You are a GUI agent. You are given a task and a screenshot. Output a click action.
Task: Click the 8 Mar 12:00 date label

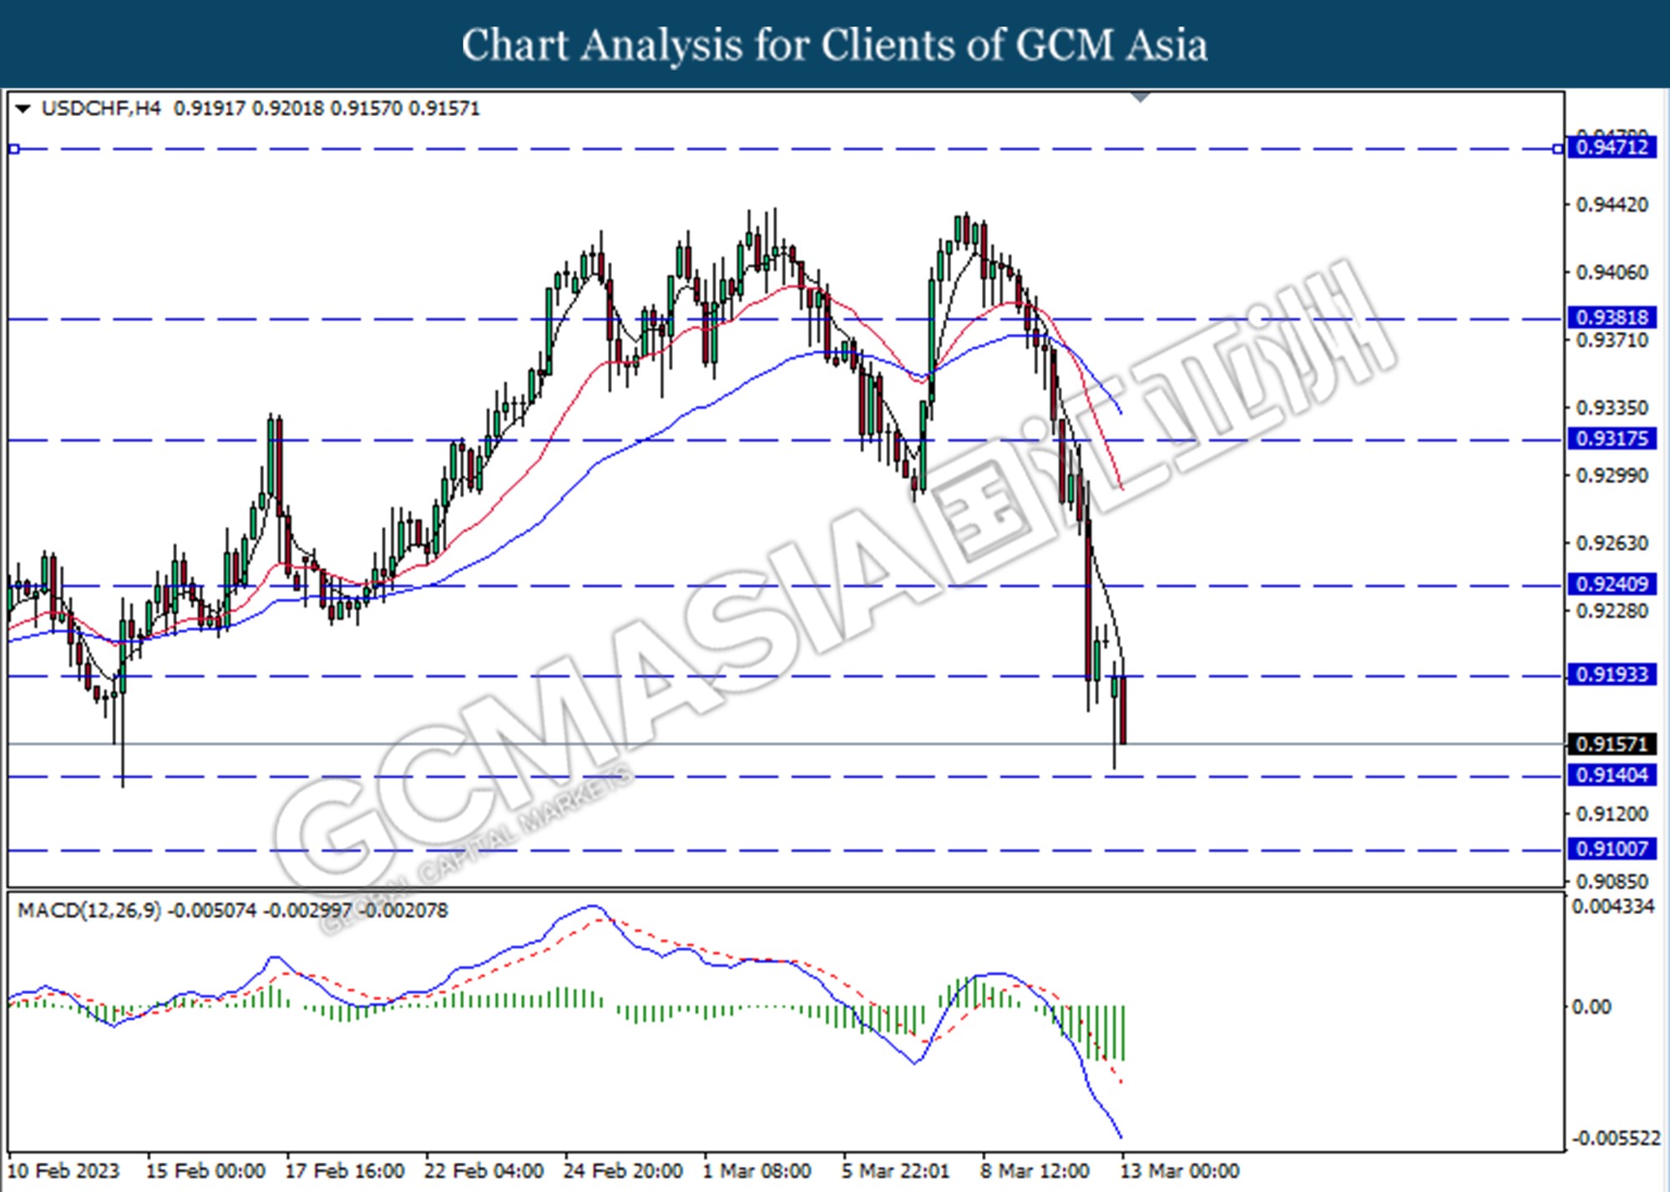pyautogui.click(x=1035, y=1171)
